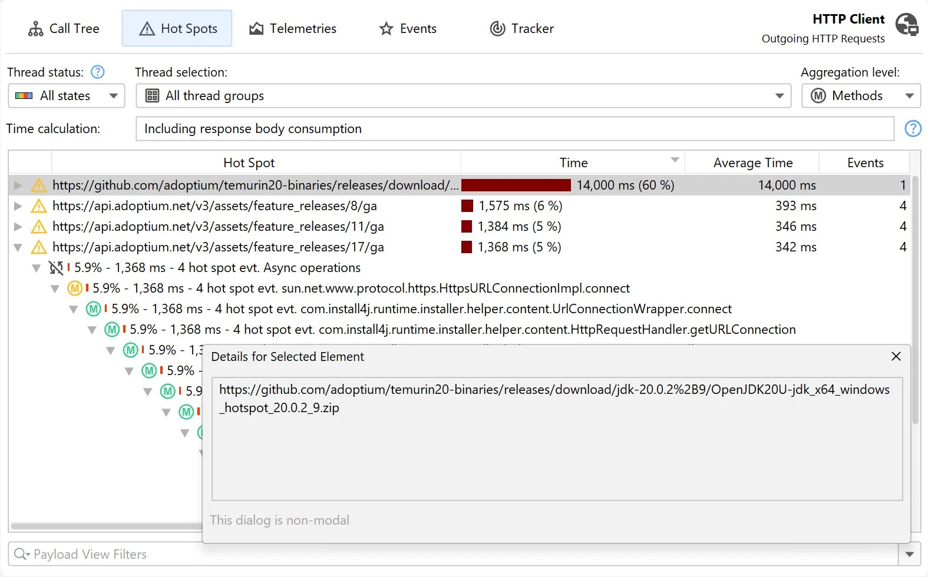Image resolution: width=928 pixels, height=577 pixels.
Task: Click the 346 ms average time cell
Action: [x=795, y=227]
